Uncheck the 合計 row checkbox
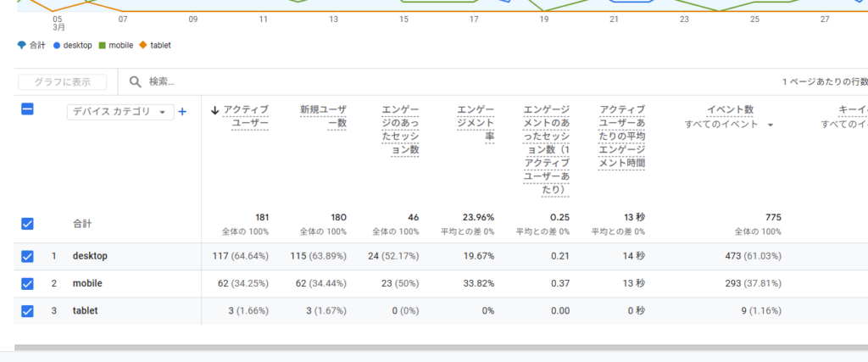868x362 pixels. [x=27, y=224]
